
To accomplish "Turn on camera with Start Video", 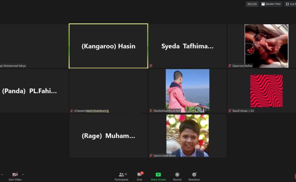I will pyautogui.click(x=15, y=175).
